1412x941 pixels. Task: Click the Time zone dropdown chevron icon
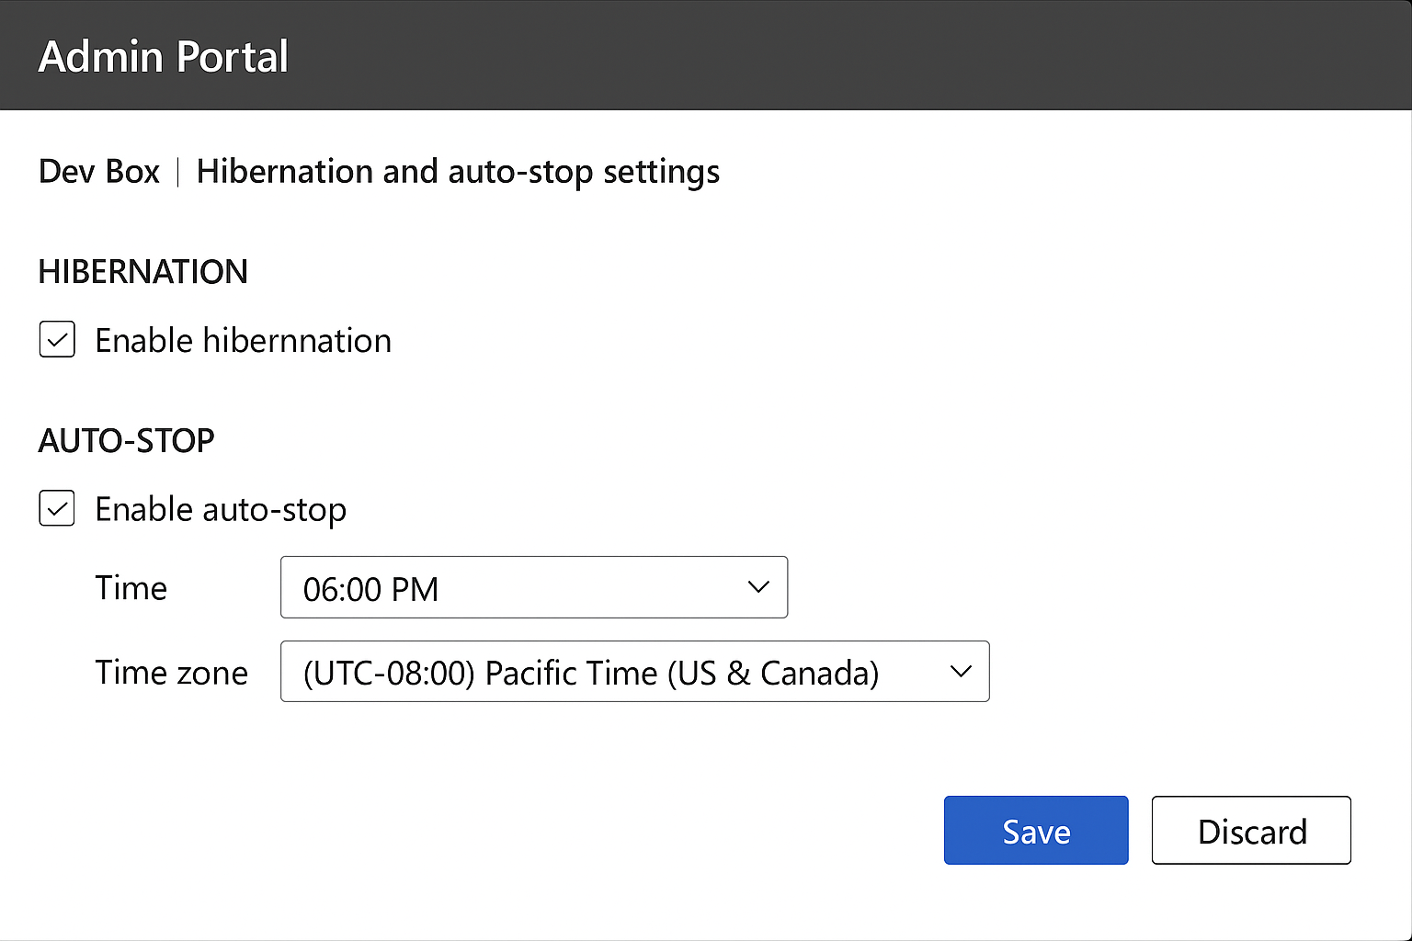pyautogui.click(x=962, y=672)
